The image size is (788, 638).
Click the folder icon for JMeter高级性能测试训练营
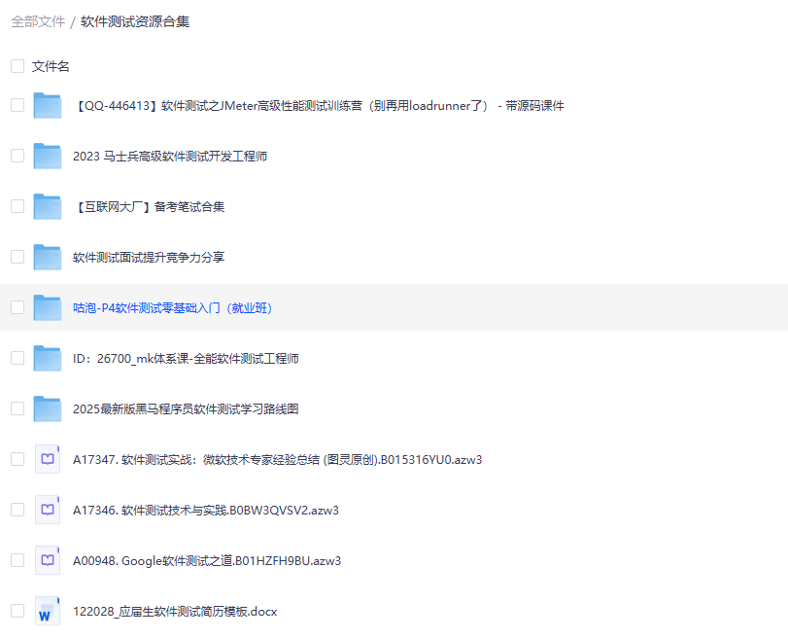[47, 105]
